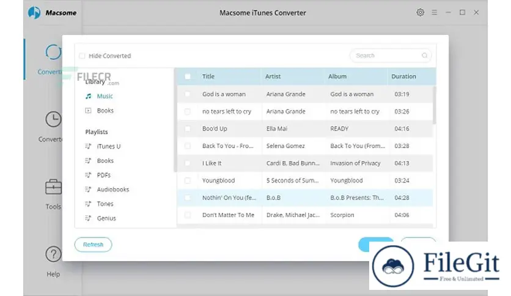Screen dimensions: 511x296
Task: Click the Genius playlist icon
Action: [88, 218]
